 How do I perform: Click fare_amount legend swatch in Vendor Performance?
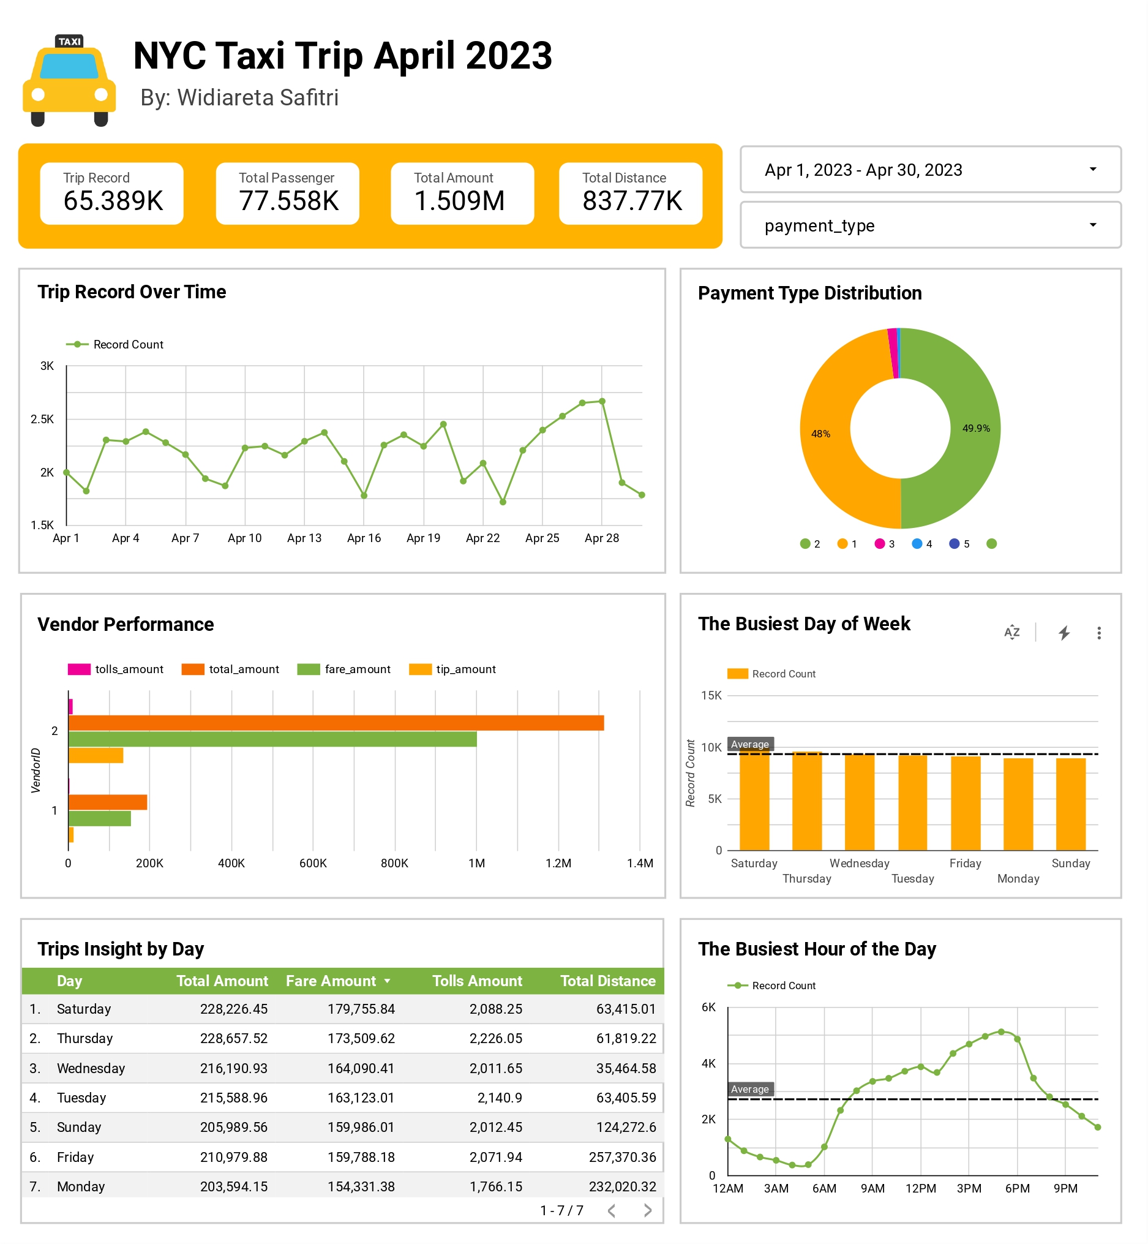pos(309,669)
